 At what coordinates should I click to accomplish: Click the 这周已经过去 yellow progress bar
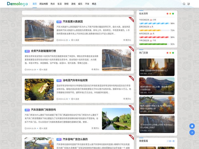coord(154,30)
